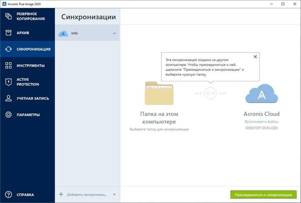Click the Acronis Cloud icon

pyautogui.click(x=262, y=94)
